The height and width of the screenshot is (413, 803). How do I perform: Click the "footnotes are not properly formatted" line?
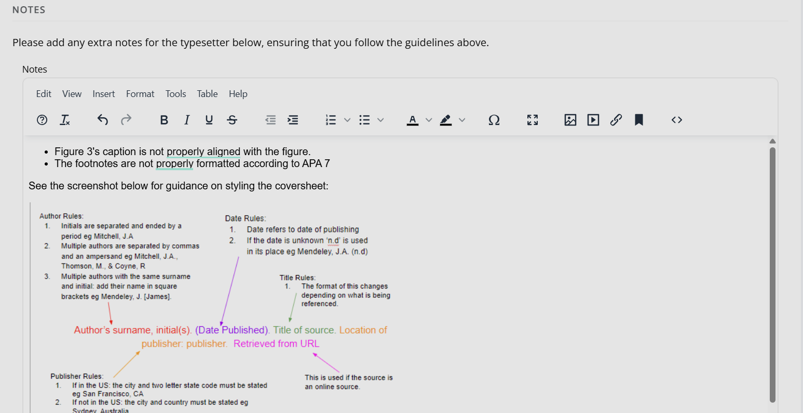pos(192,163)
